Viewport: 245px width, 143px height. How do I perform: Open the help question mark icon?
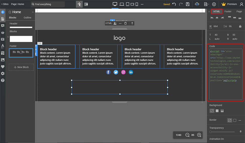point(3,80)
